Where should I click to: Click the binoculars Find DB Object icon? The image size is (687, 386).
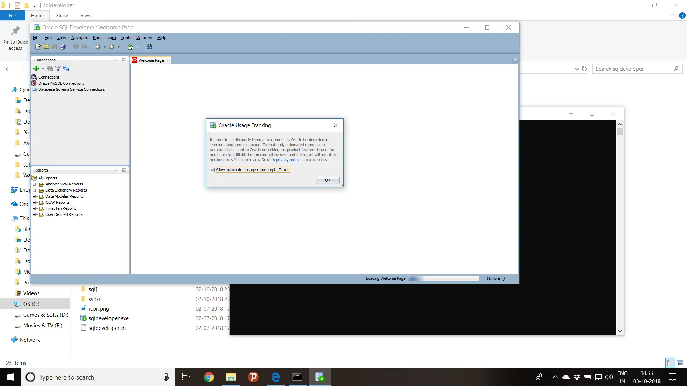coord(150,47)
